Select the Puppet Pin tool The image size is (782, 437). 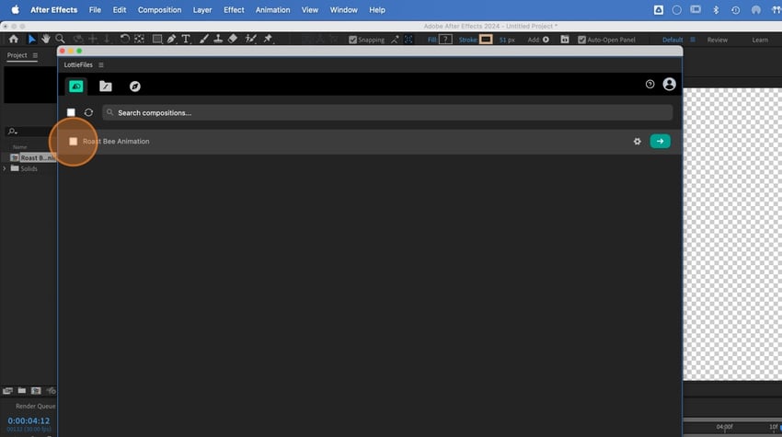click(x=268, y=39)
